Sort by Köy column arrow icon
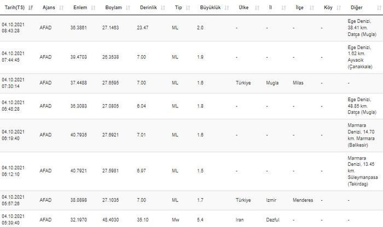383x227 pixels. [x=339, y=8]
